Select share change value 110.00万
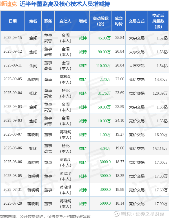This screenshot has width=169, height=219. pos(103,66)
